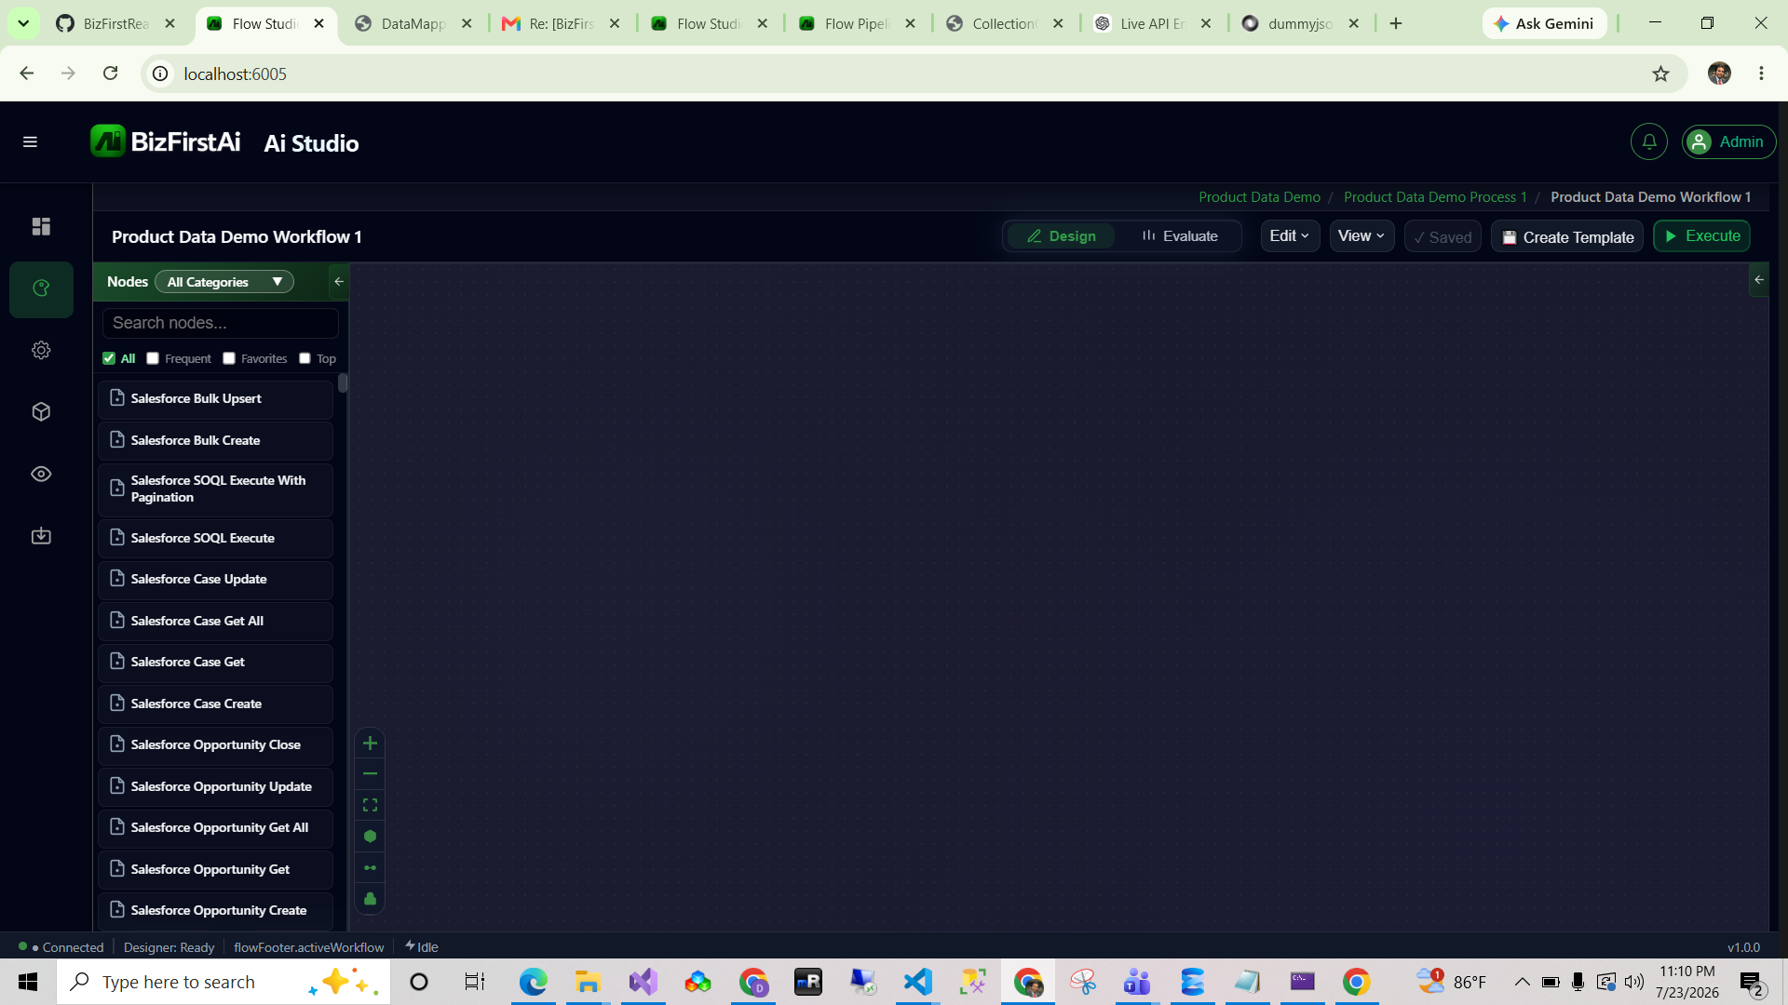Click the Create Template button
This screenshot has height=1005, width=1788.
coord(1567,236)
